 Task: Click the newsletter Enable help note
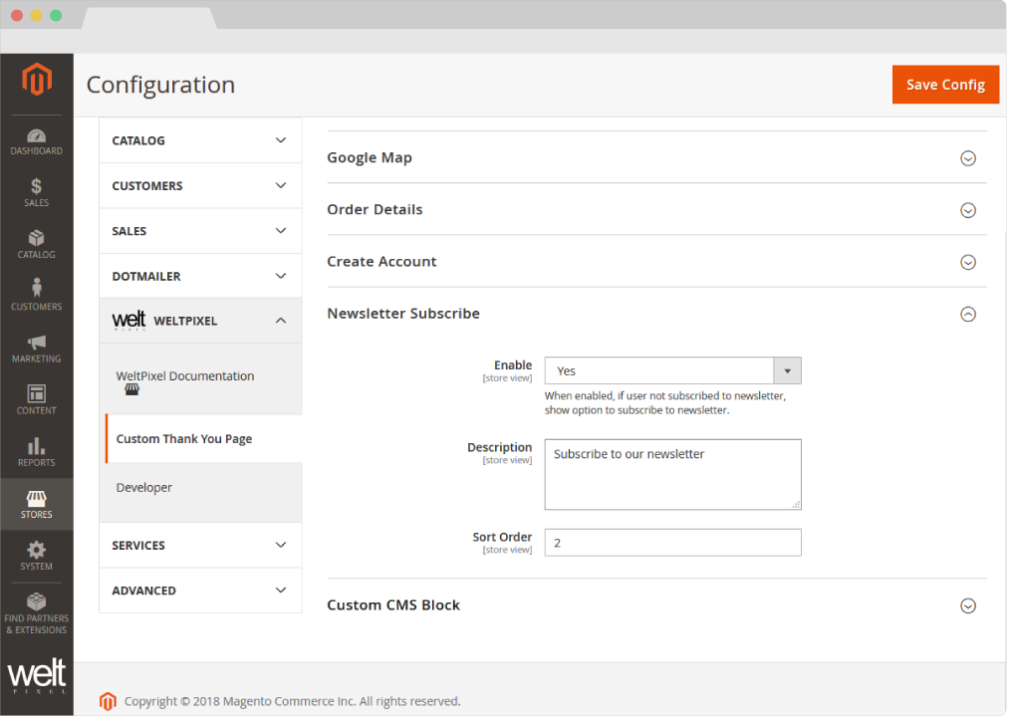(664, 402)
